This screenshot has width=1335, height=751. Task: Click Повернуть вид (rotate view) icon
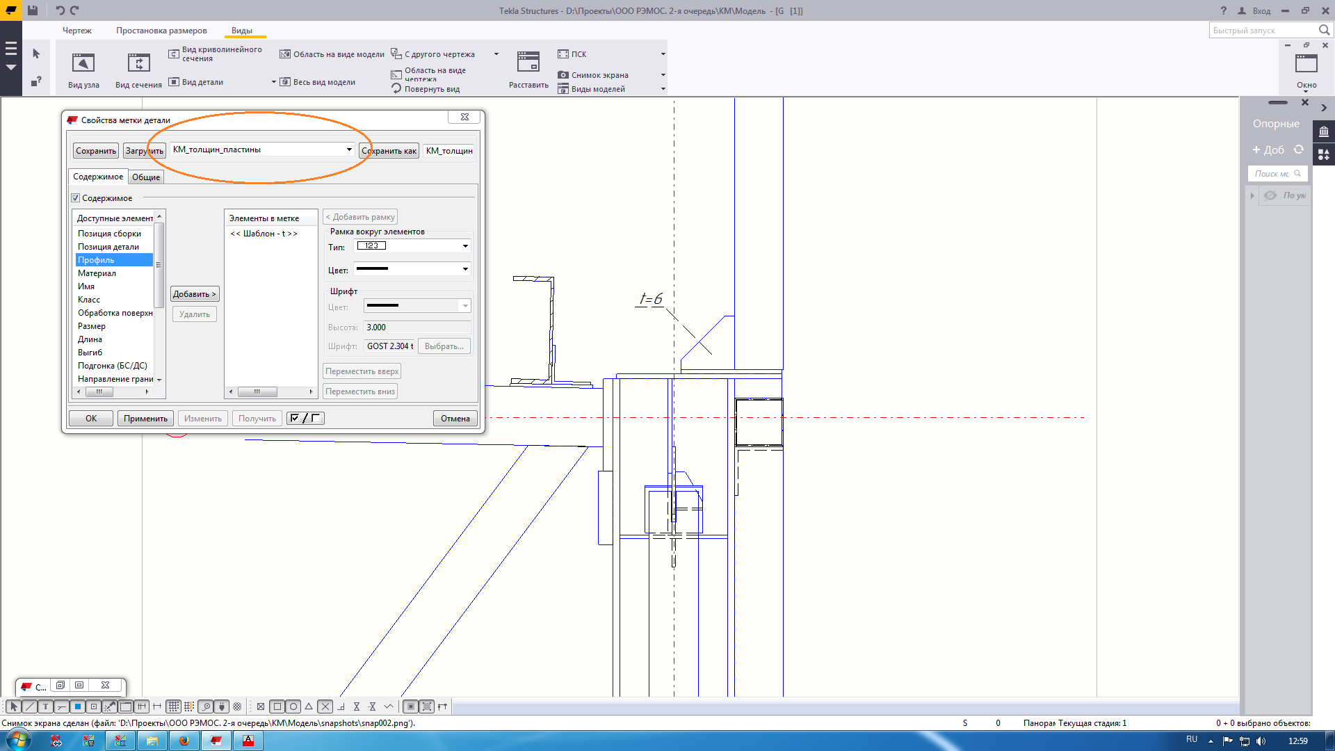click(397, 89)
